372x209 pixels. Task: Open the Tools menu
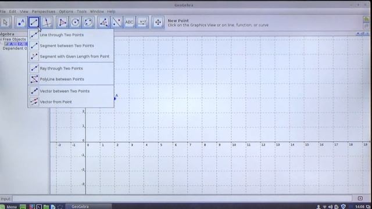(81, 12)
